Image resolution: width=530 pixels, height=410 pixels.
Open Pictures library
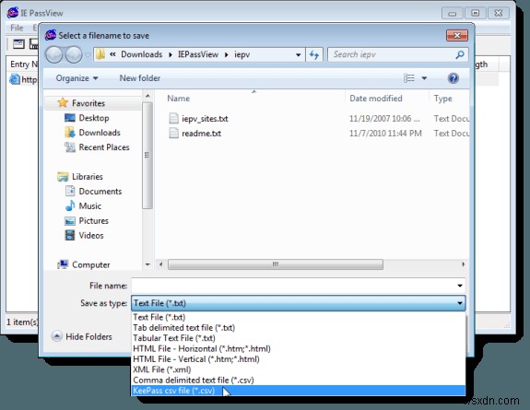pos(94,221)
